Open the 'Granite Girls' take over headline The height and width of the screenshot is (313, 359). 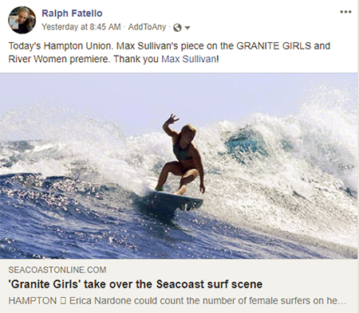136,284
